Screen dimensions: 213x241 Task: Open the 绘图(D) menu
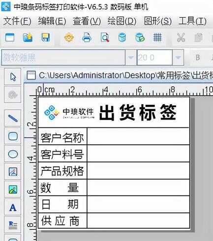(x=122, y=21)
